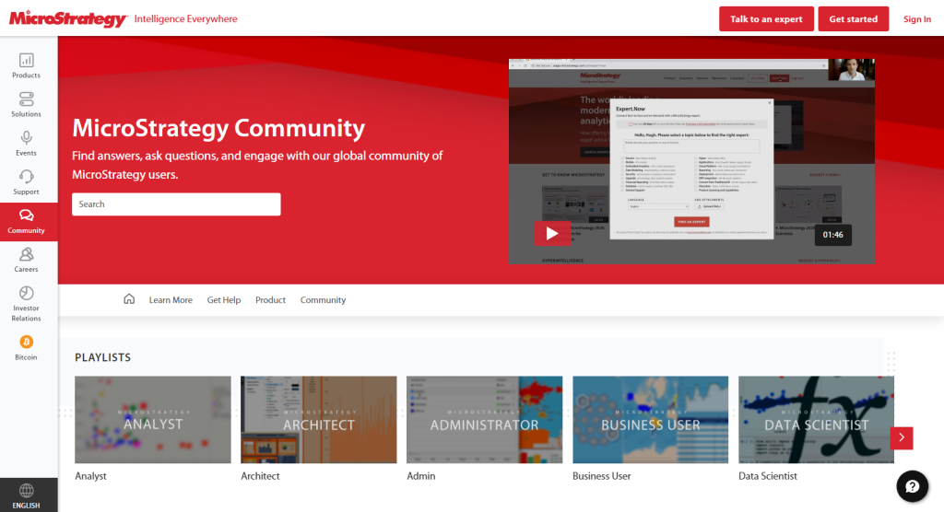Open the Product menu

(x=270, y=299)
